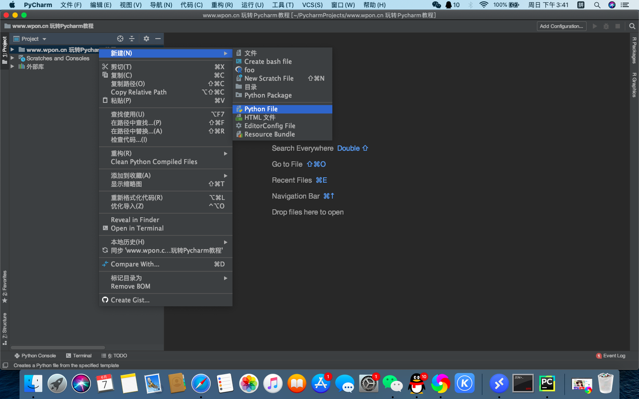Expand the project root folder tree arrow

pos(12,50)
